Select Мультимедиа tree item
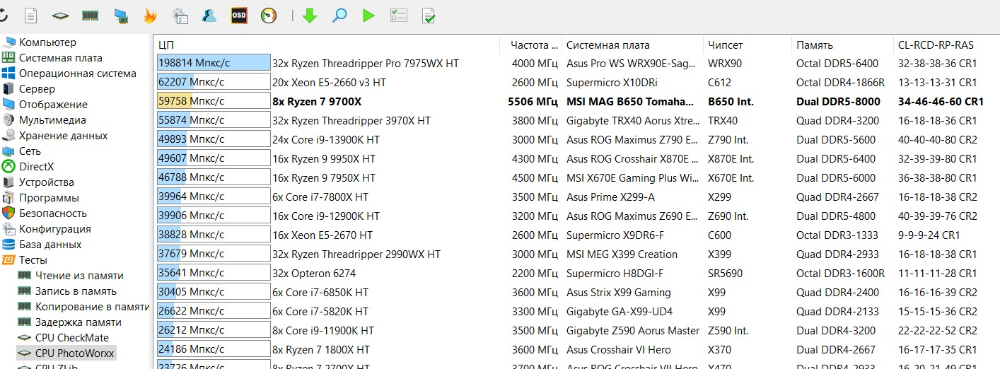The height and width of the screenshot is (369, 1000). pyautogui.click(x=52, y=120)
